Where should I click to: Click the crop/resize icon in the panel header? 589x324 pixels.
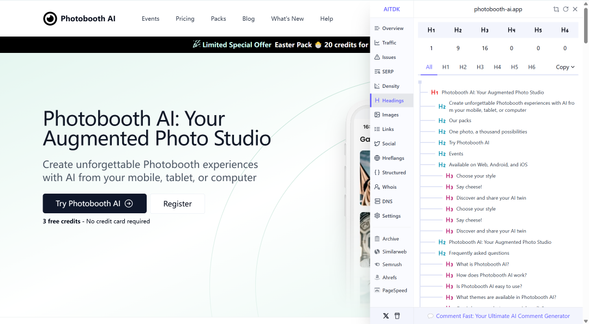[x=556, y=9]
